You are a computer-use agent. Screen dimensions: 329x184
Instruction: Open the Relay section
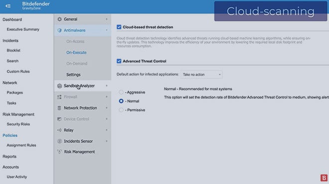point(69,130)
